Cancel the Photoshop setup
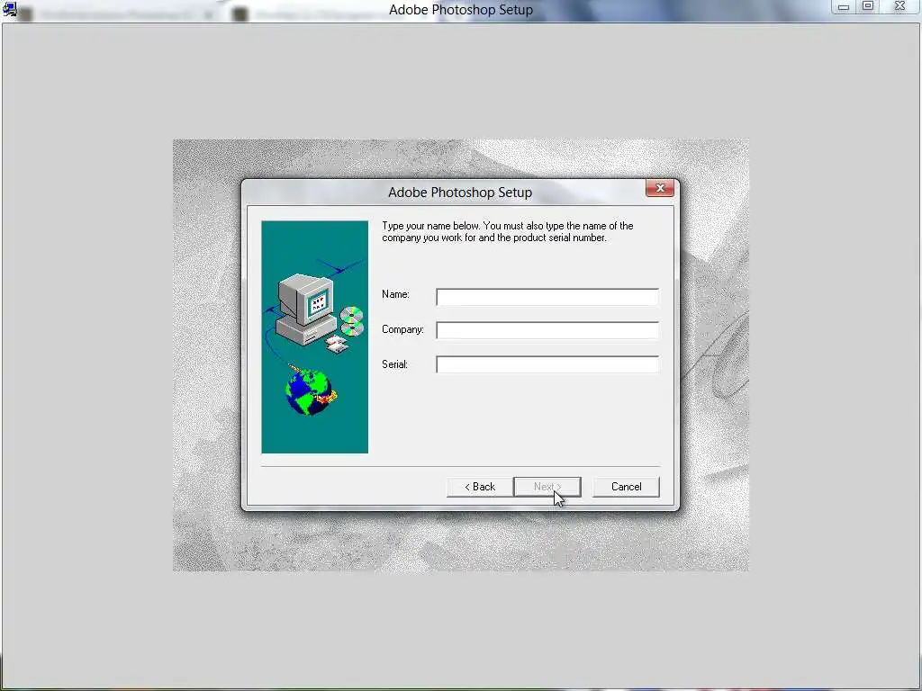This screenshot has height=691, width=922. point(626,487)
